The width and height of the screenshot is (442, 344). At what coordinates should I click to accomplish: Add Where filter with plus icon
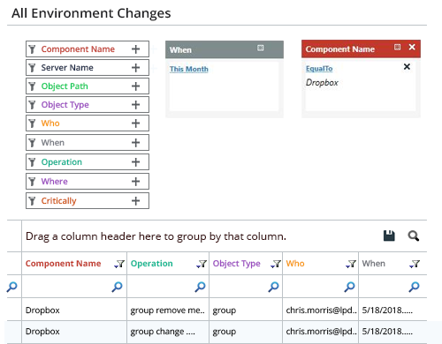135,182
